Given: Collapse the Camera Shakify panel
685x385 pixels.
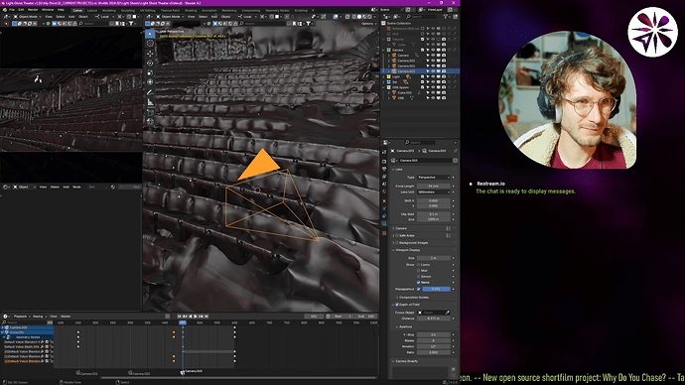Looking at the screenshot, I should [x=405, y=361].
